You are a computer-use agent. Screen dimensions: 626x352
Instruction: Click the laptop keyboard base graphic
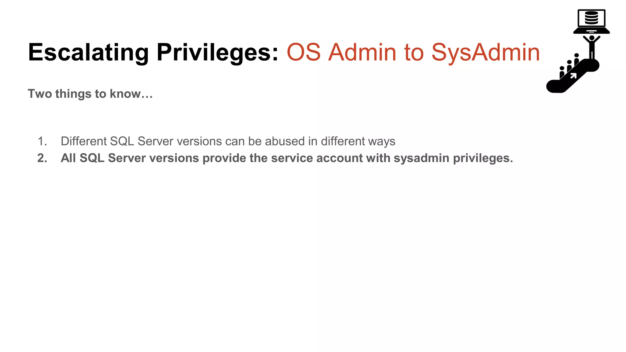click(x=591, y=31)
